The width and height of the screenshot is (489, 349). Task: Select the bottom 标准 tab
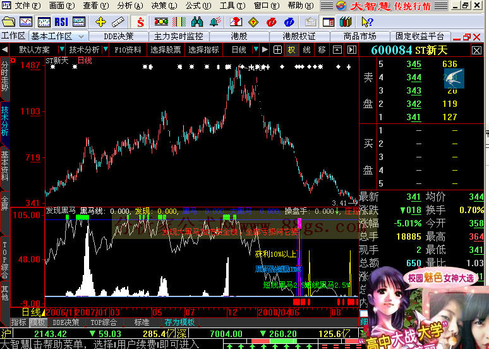[x=142, y=322]
